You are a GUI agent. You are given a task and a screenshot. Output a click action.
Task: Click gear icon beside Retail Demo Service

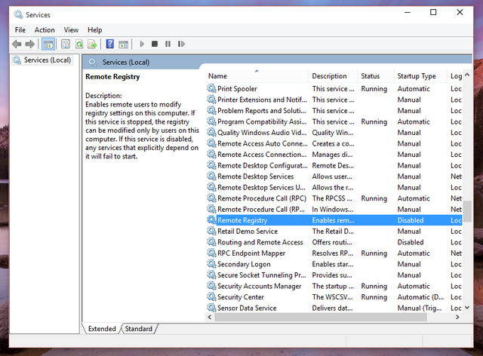pos(211,232)
